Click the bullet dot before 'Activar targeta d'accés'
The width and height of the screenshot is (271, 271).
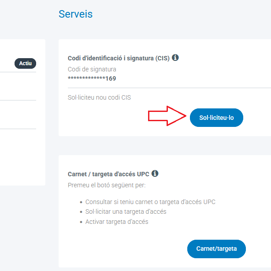81,222
